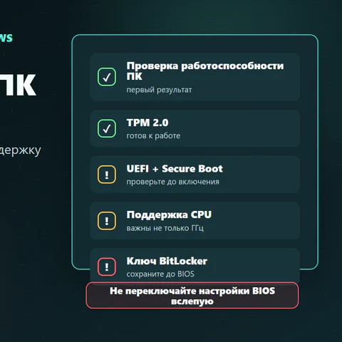The height and width of the screenshot is (342, 342).
Task: Click the subtitle важны не только ГГц
Action: [x=165, y=228]
